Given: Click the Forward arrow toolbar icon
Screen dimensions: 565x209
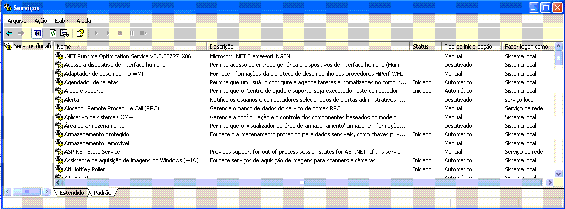Looking at the screenshot, I should click(x=21, y=33).
